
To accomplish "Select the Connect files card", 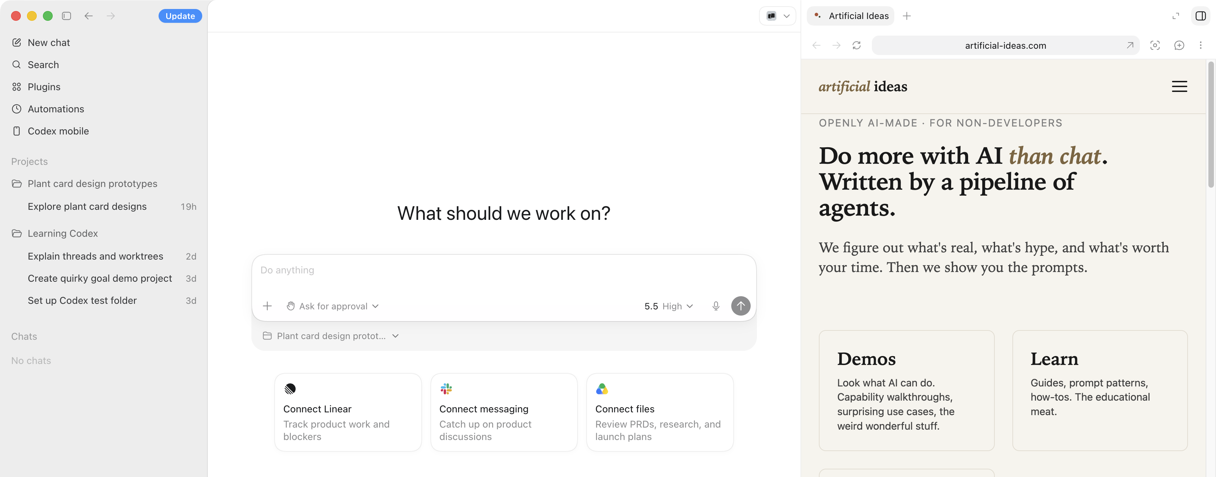I will pyautogui.click(x=660, y=412).
